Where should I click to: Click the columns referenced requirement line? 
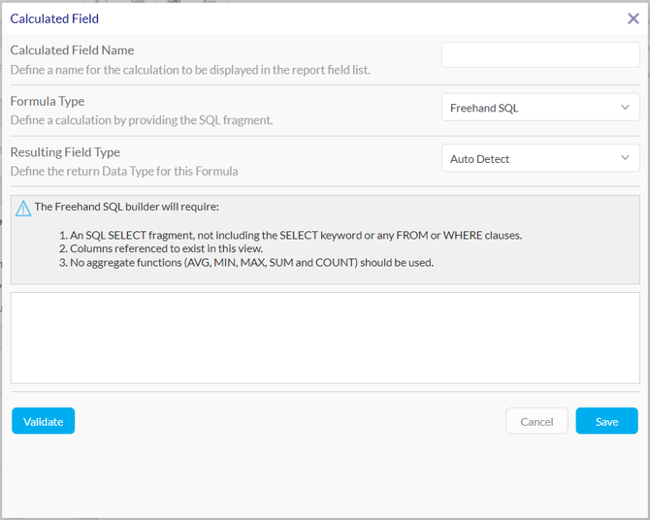tap(165, 248)
